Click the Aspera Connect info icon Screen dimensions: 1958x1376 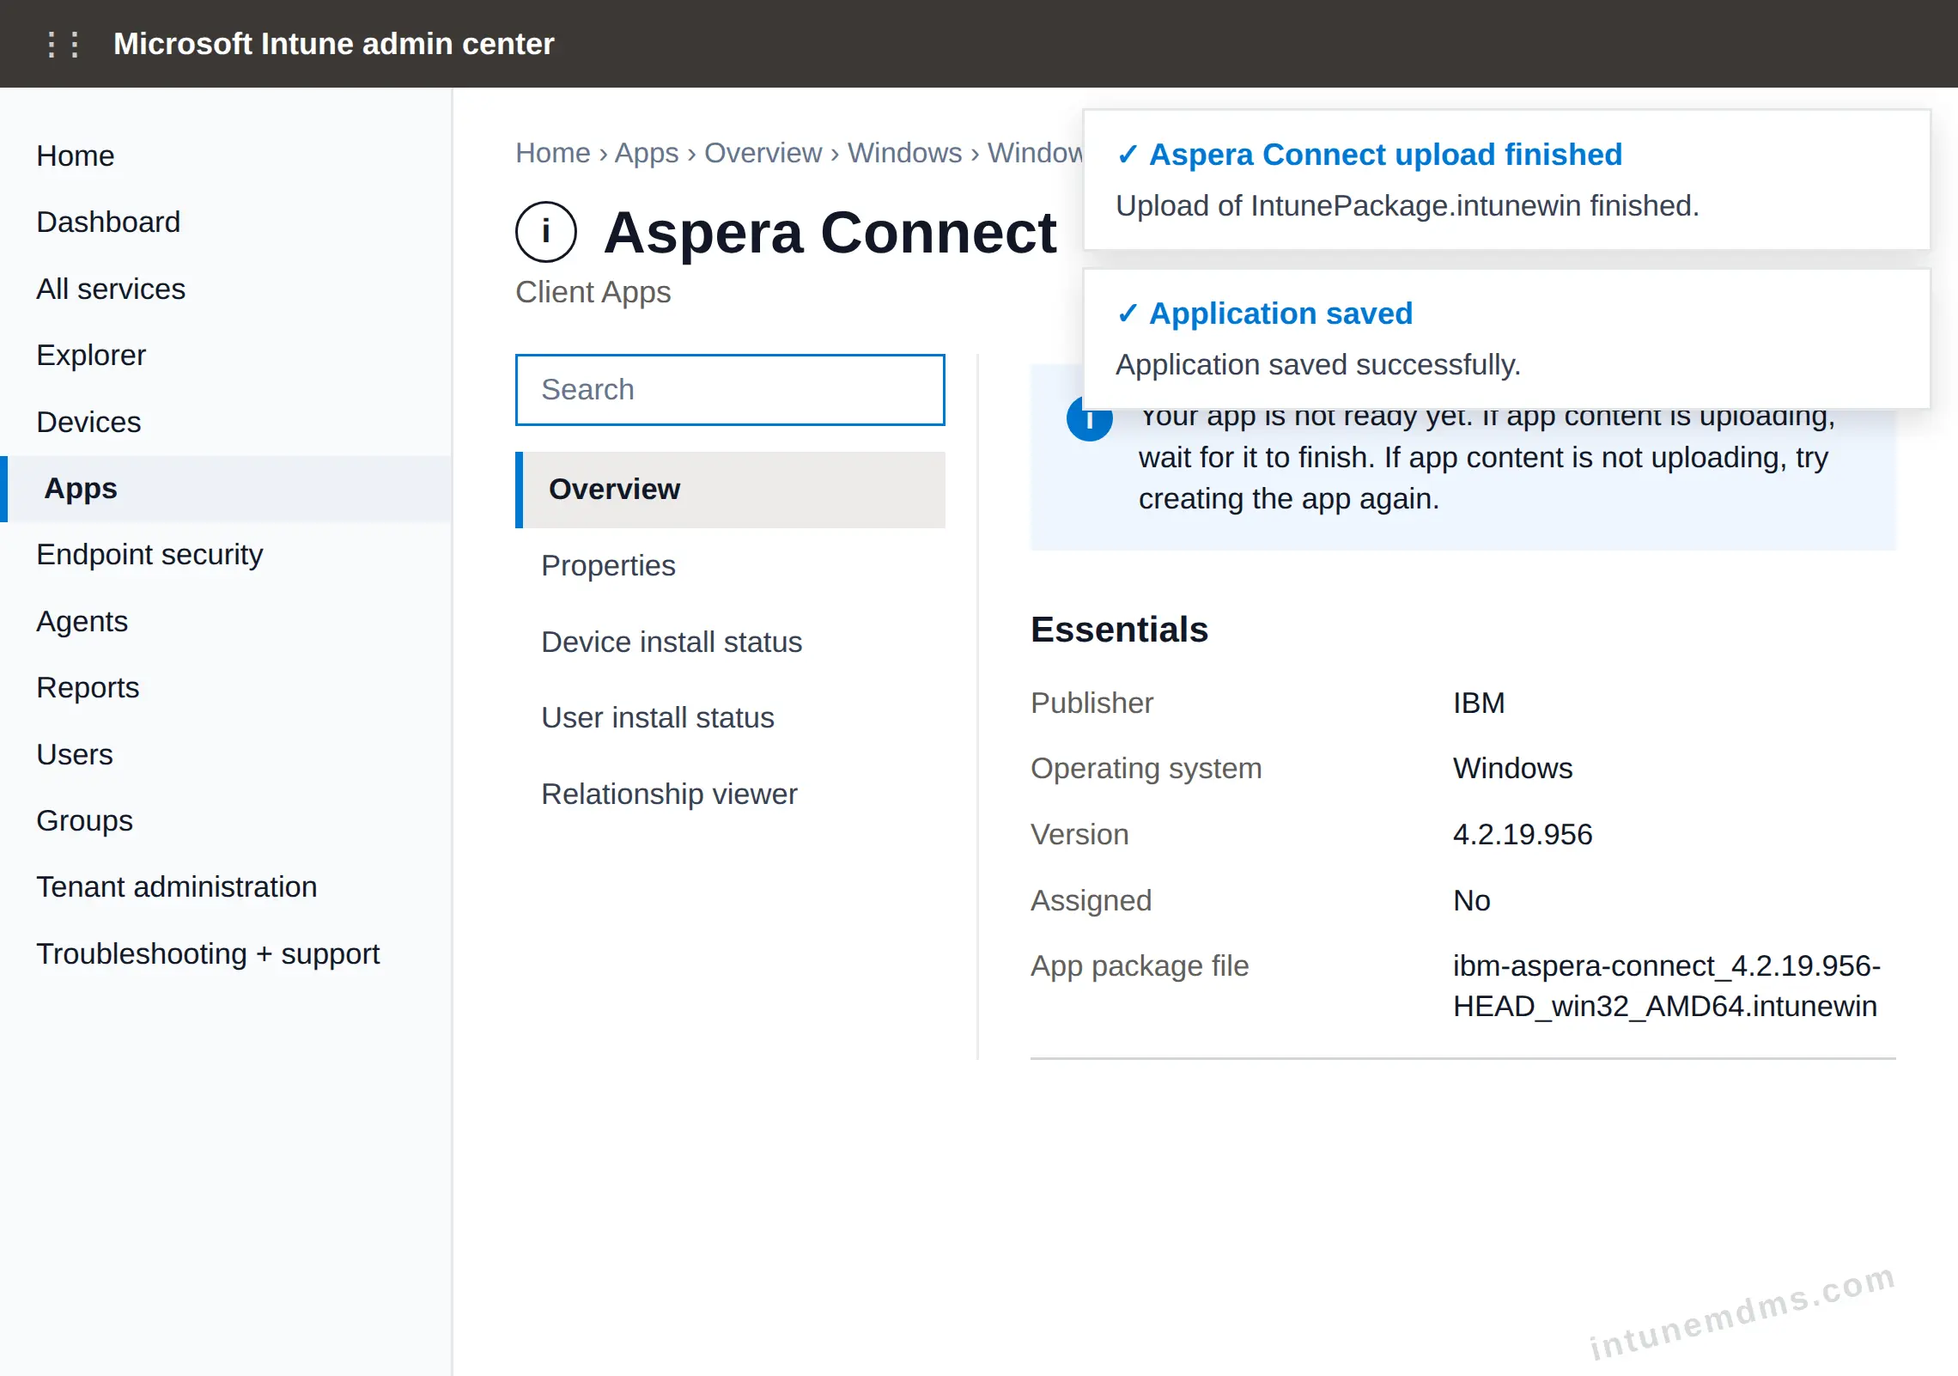pos(545,232)
